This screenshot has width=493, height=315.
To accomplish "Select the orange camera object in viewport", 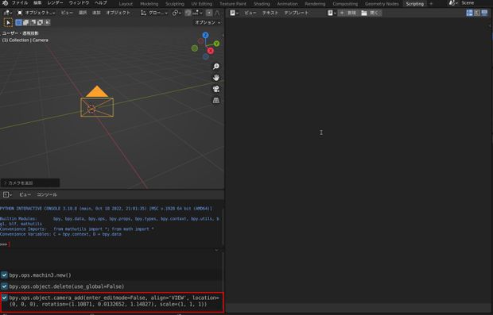I will coord(97,102).
